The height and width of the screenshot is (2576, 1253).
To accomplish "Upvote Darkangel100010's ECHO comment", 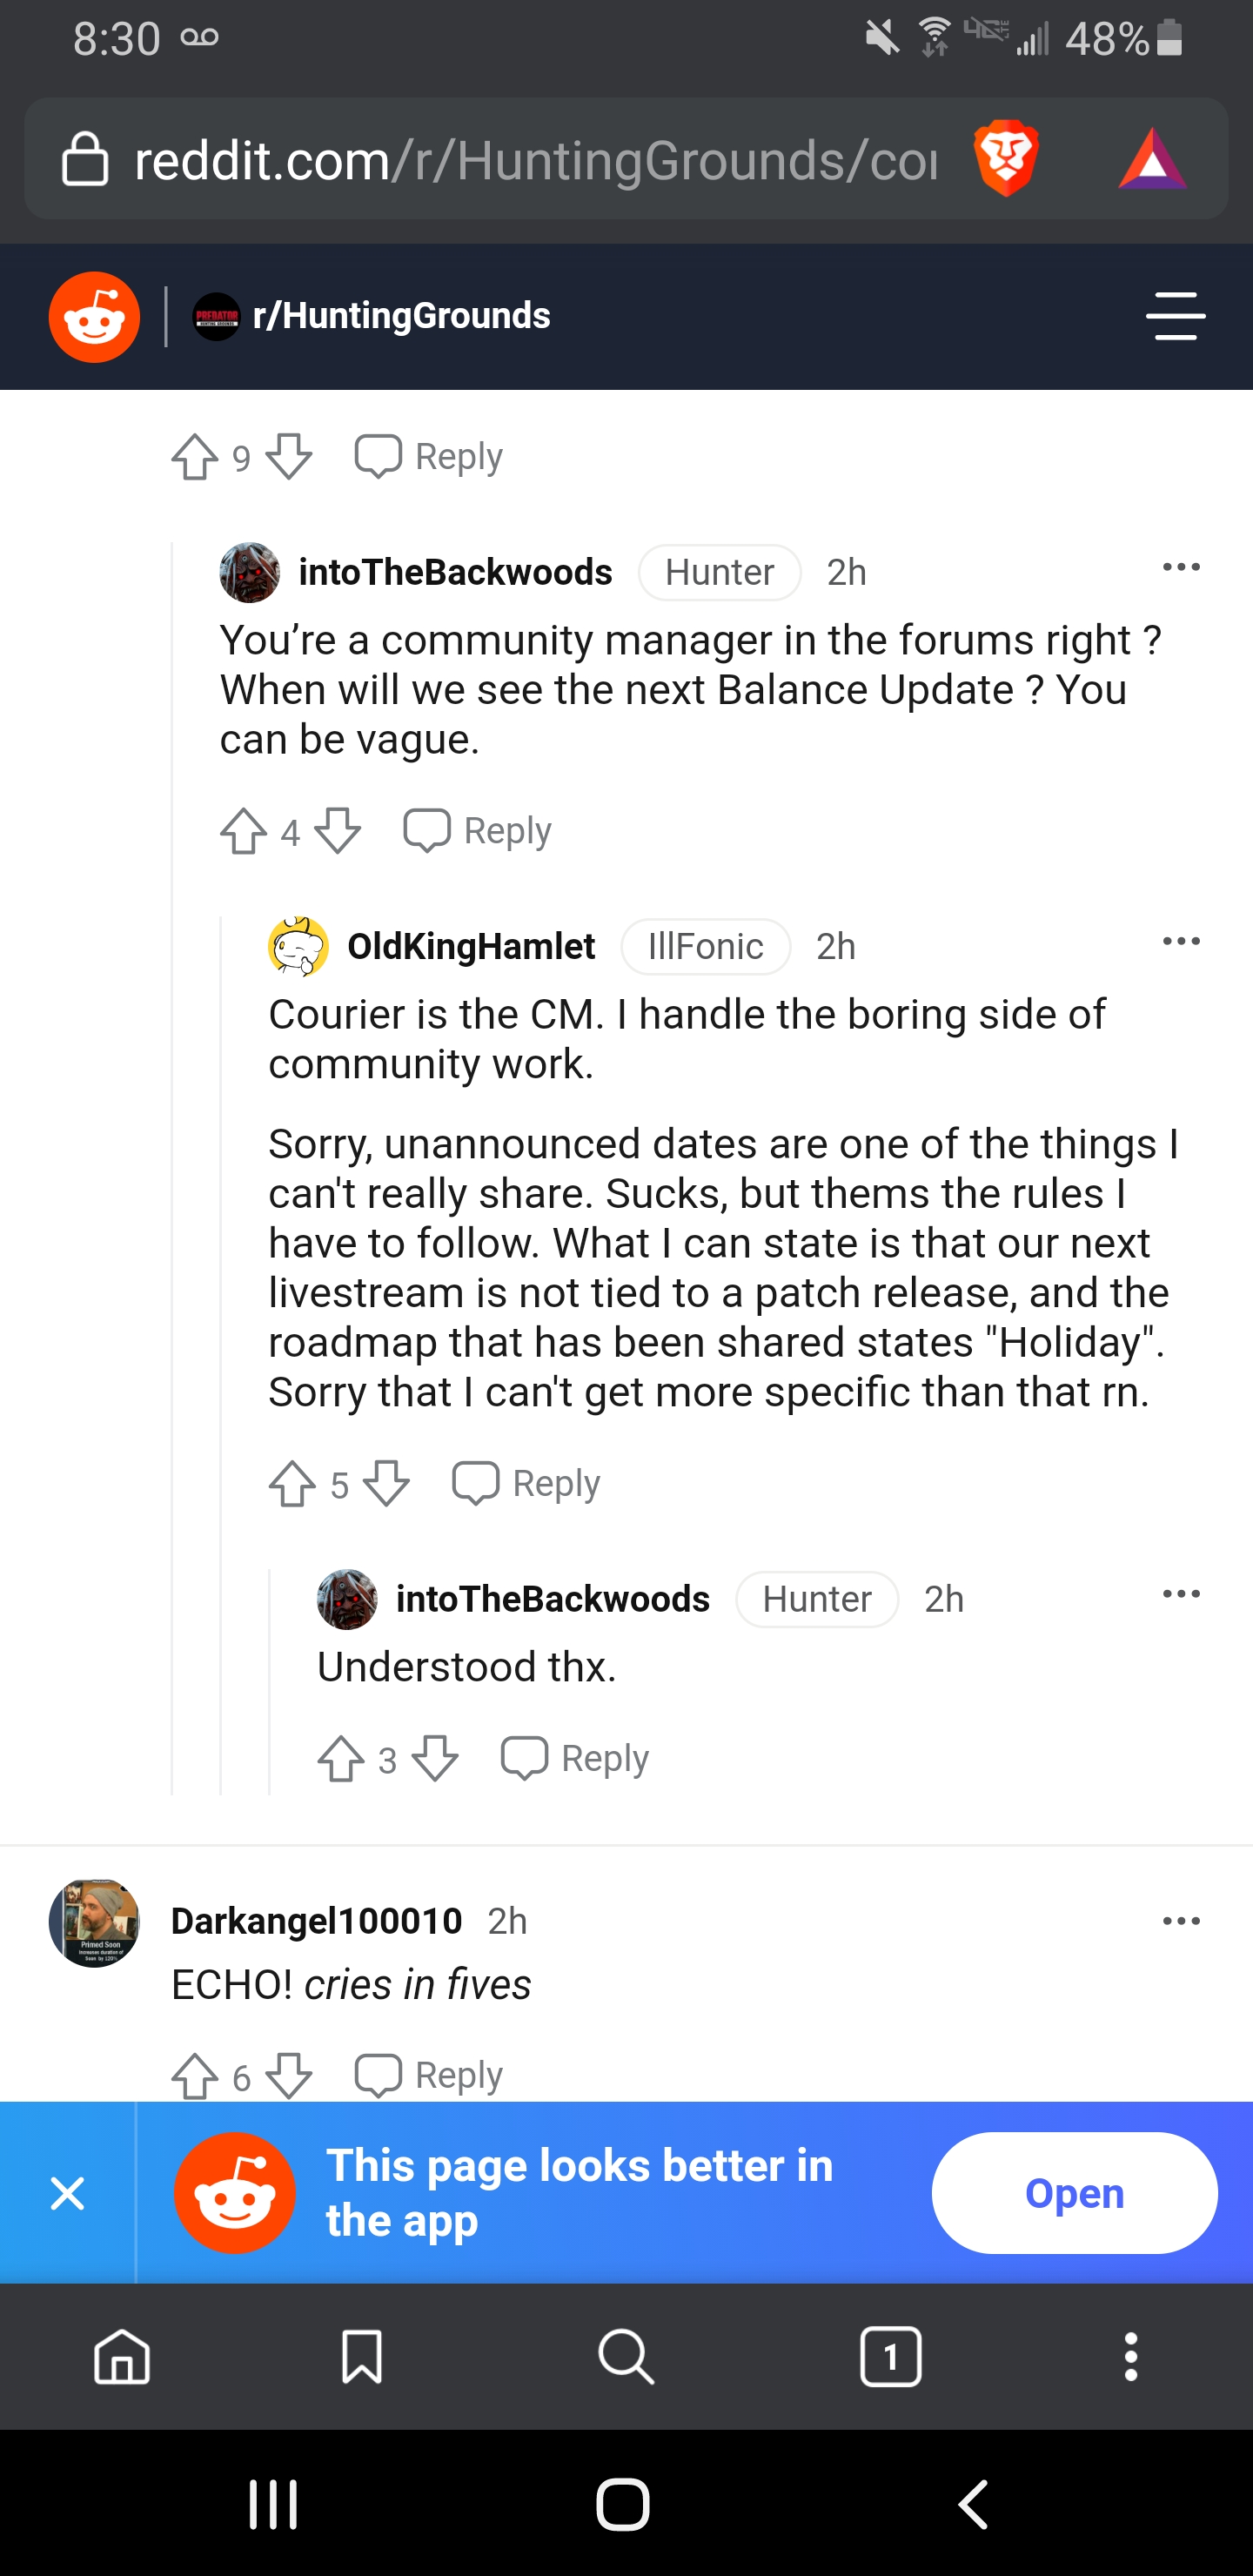I will point(195,2075).
